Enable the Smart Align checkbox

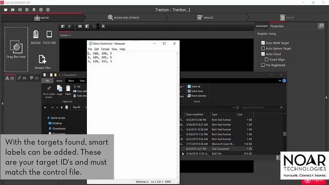coord(266,60)
